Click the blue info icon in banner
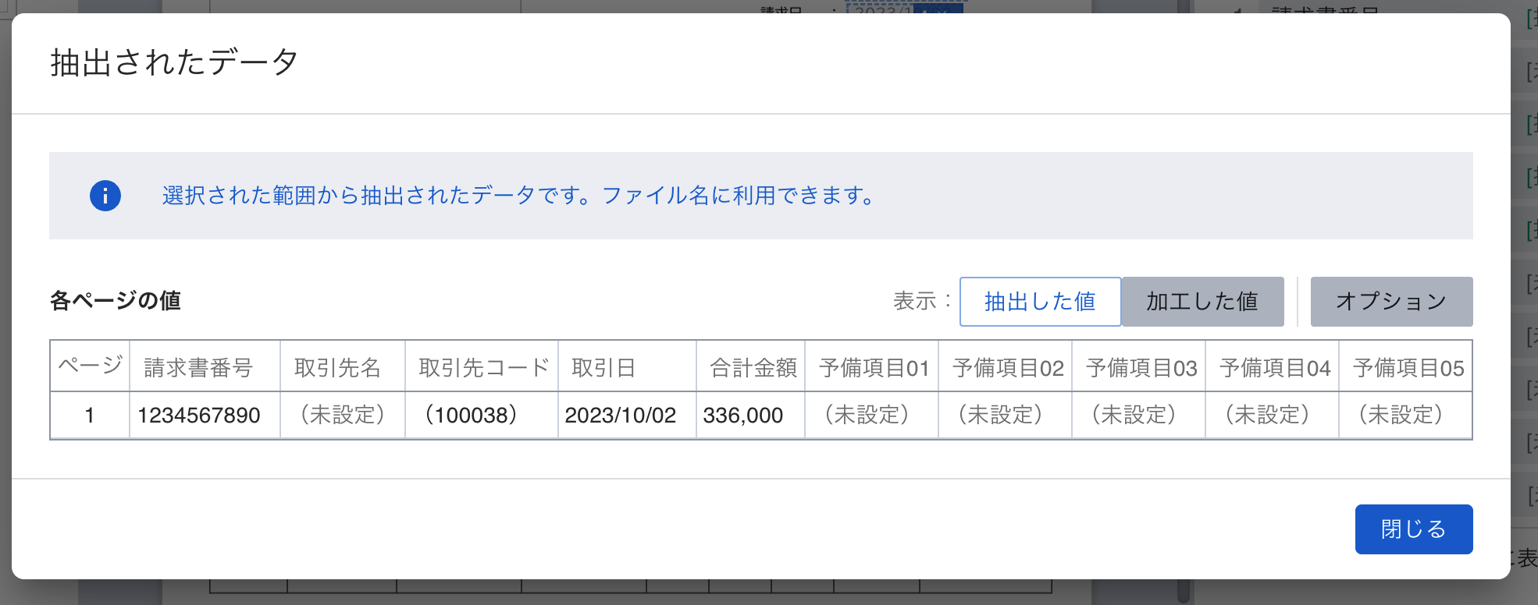 (105, 196)
